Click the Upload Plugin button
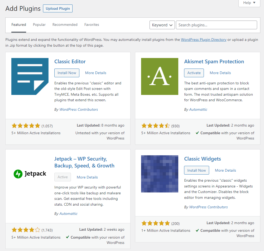Screen dimensions: 264x251 point(58,8)
